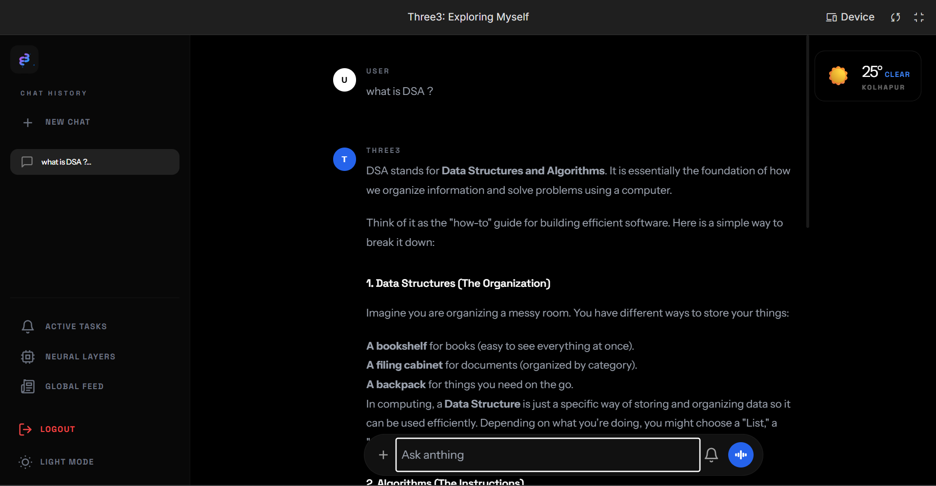Switch to Light Mode

[56, 462]
